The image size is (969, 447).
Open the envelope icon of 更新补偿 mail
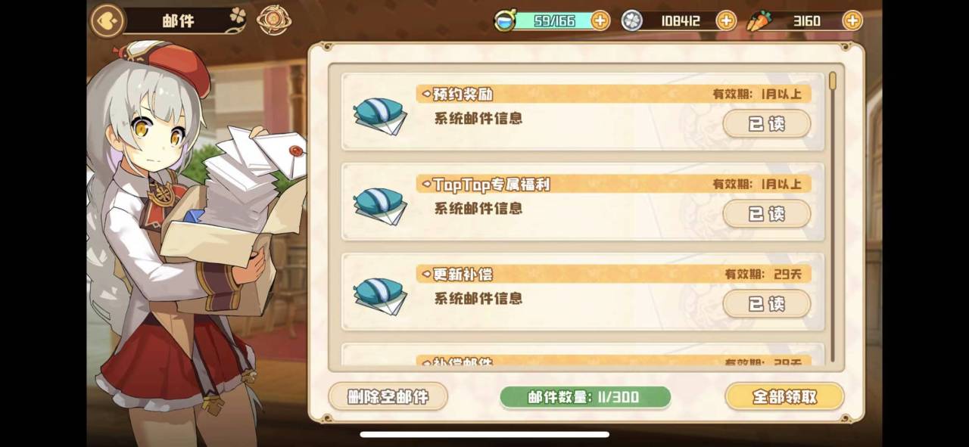[x=380, y=296]
